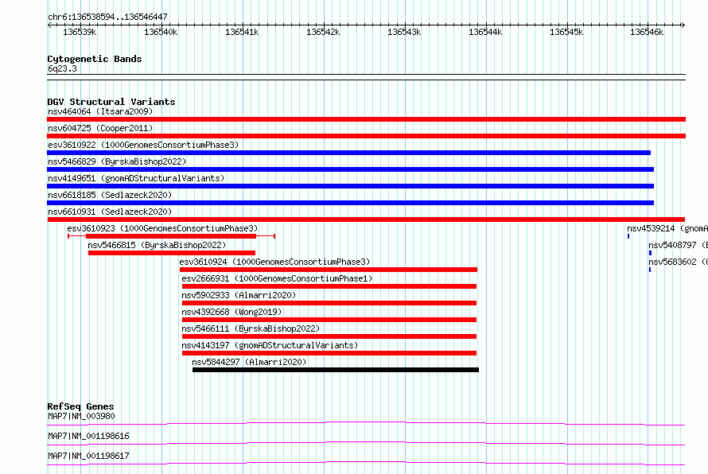Select the red bar under nsv5902933
The height and width of the screenshot is (474, 708).
pos(329,303)
